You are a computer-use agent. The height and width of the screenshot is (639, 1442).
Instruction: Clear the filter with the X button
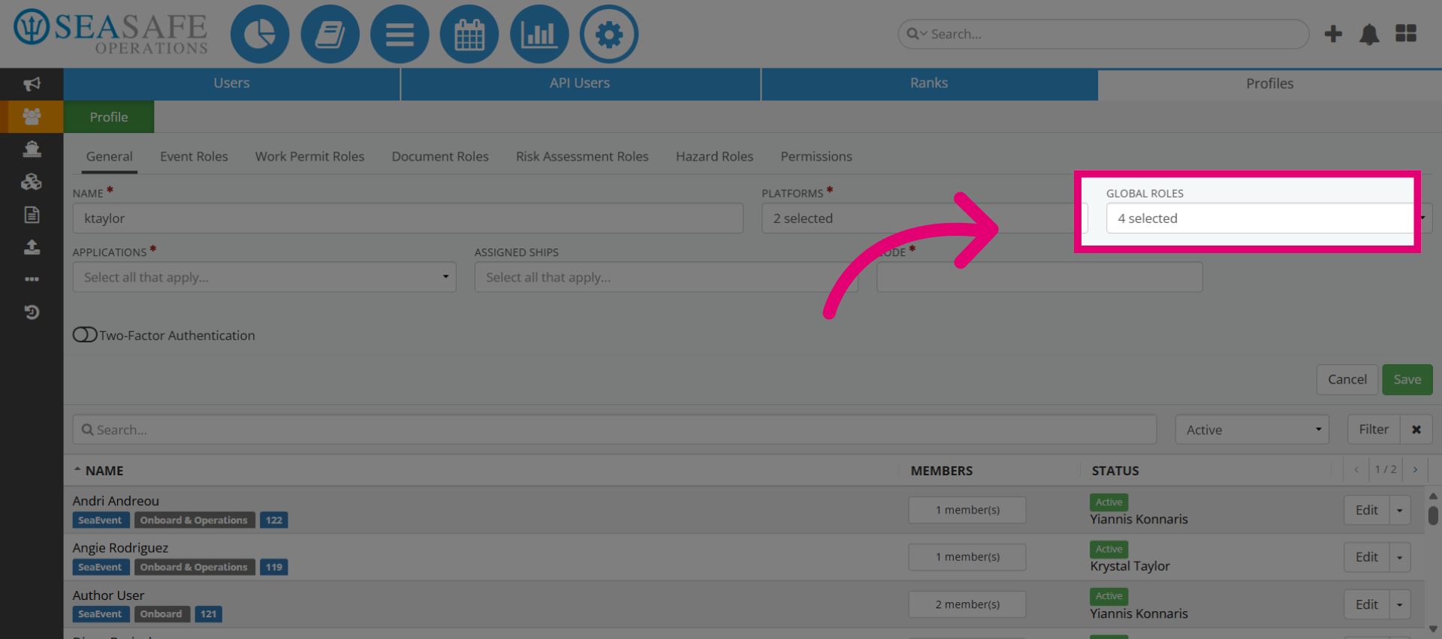(x=1416, y=430)
